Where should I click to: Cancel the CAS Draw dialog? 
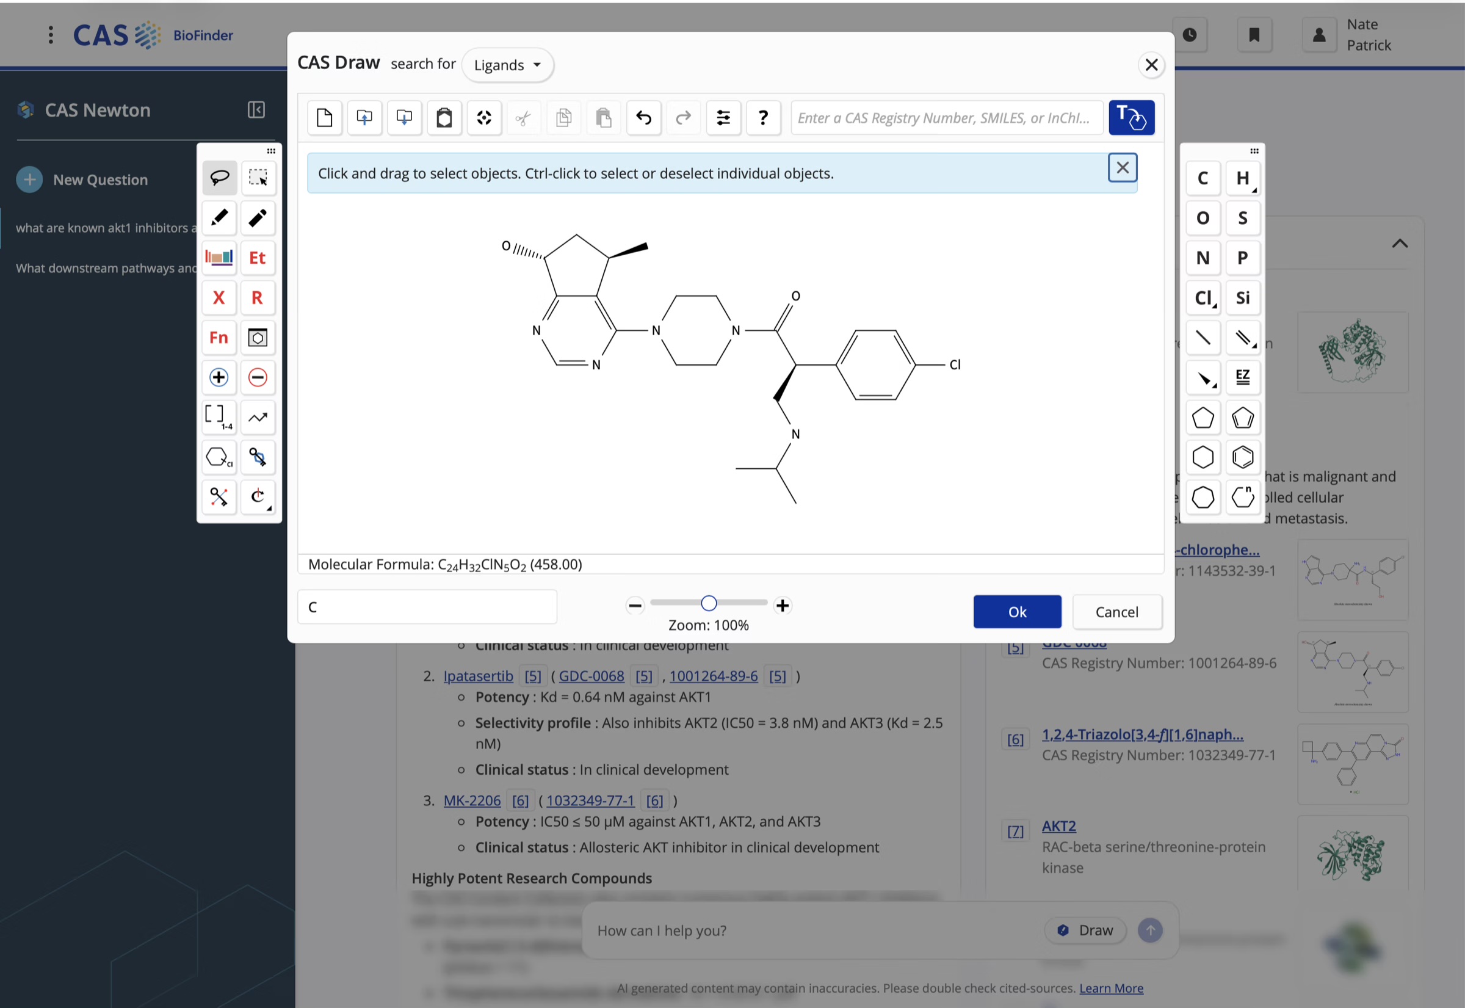[x=1116, y=611]
